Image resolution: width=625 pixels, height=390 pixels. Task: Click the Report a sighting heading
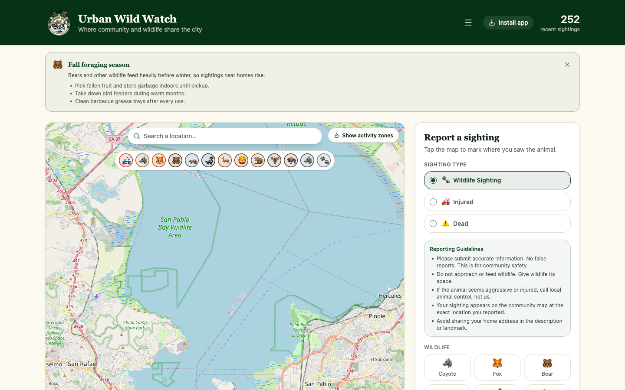(x=462, y=137)
